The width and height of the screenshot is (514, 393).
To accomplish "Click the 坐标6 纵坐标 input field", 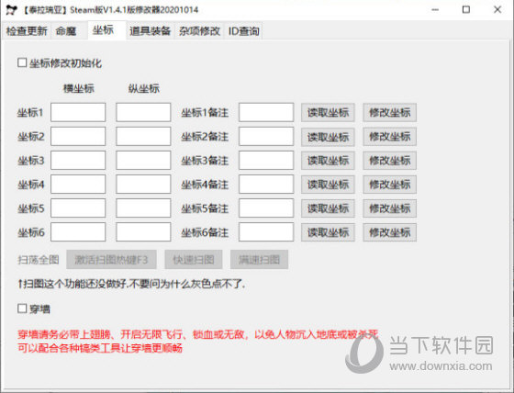I will (x=143, y=232).
